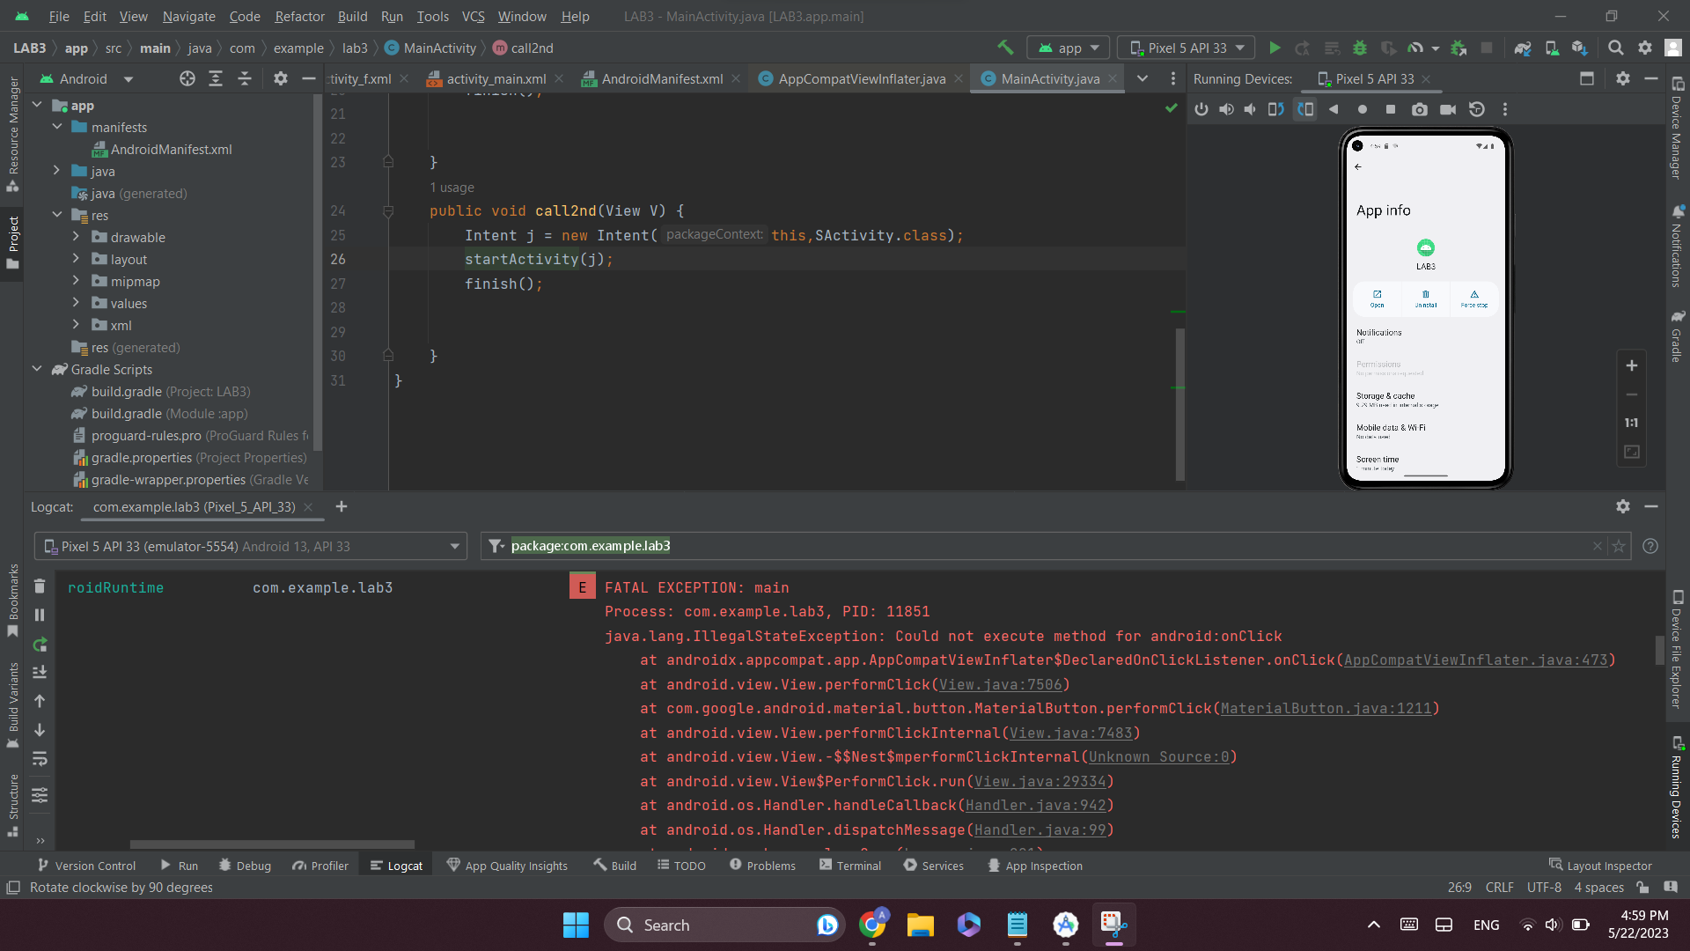
Task: Zoom in emulator with plus button
Action: coord(1632,365)
